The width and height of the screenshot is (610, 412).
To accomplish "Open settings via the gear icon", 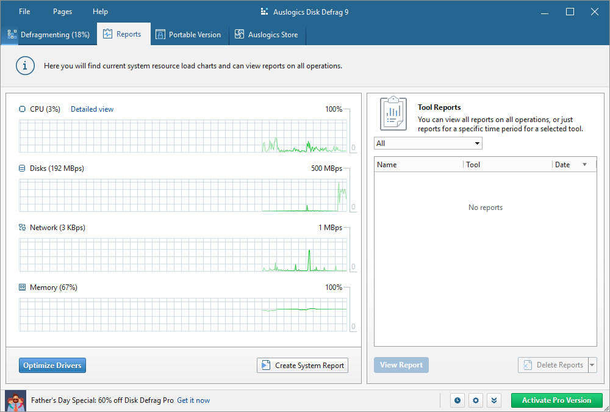I will tap(476, 400).
